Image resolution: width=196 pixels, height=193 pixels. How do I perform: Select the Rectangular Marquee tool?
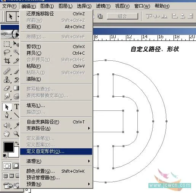pos(6,44)
